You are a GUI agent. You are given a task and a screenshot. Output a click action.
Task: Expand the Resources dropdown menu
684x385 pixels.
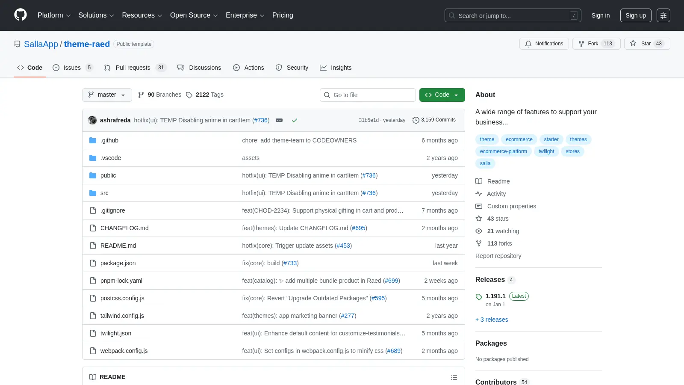tap(142, 15)
